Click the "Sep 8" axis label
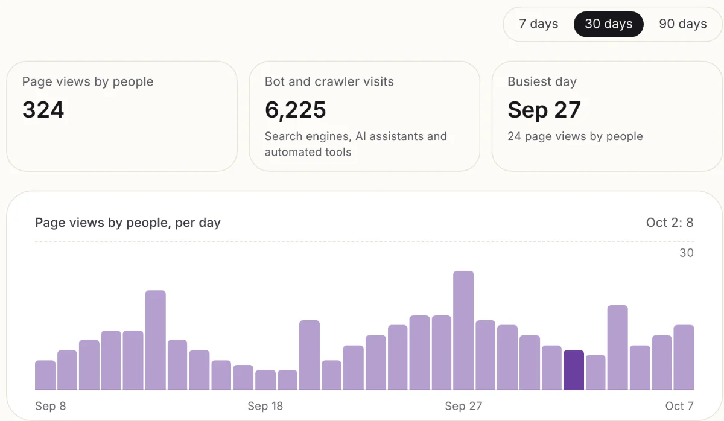The height and width of the screenshot is (421, 724). (x=51, y=406)
